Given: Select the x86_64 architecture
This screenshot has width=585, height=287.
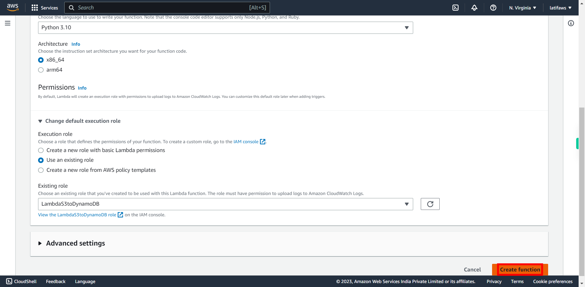Looking at the screenshot, I should (41, 60).
